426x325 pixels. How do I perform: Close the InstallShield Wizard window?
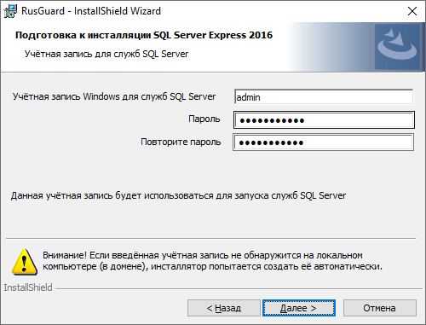(412, 11)
